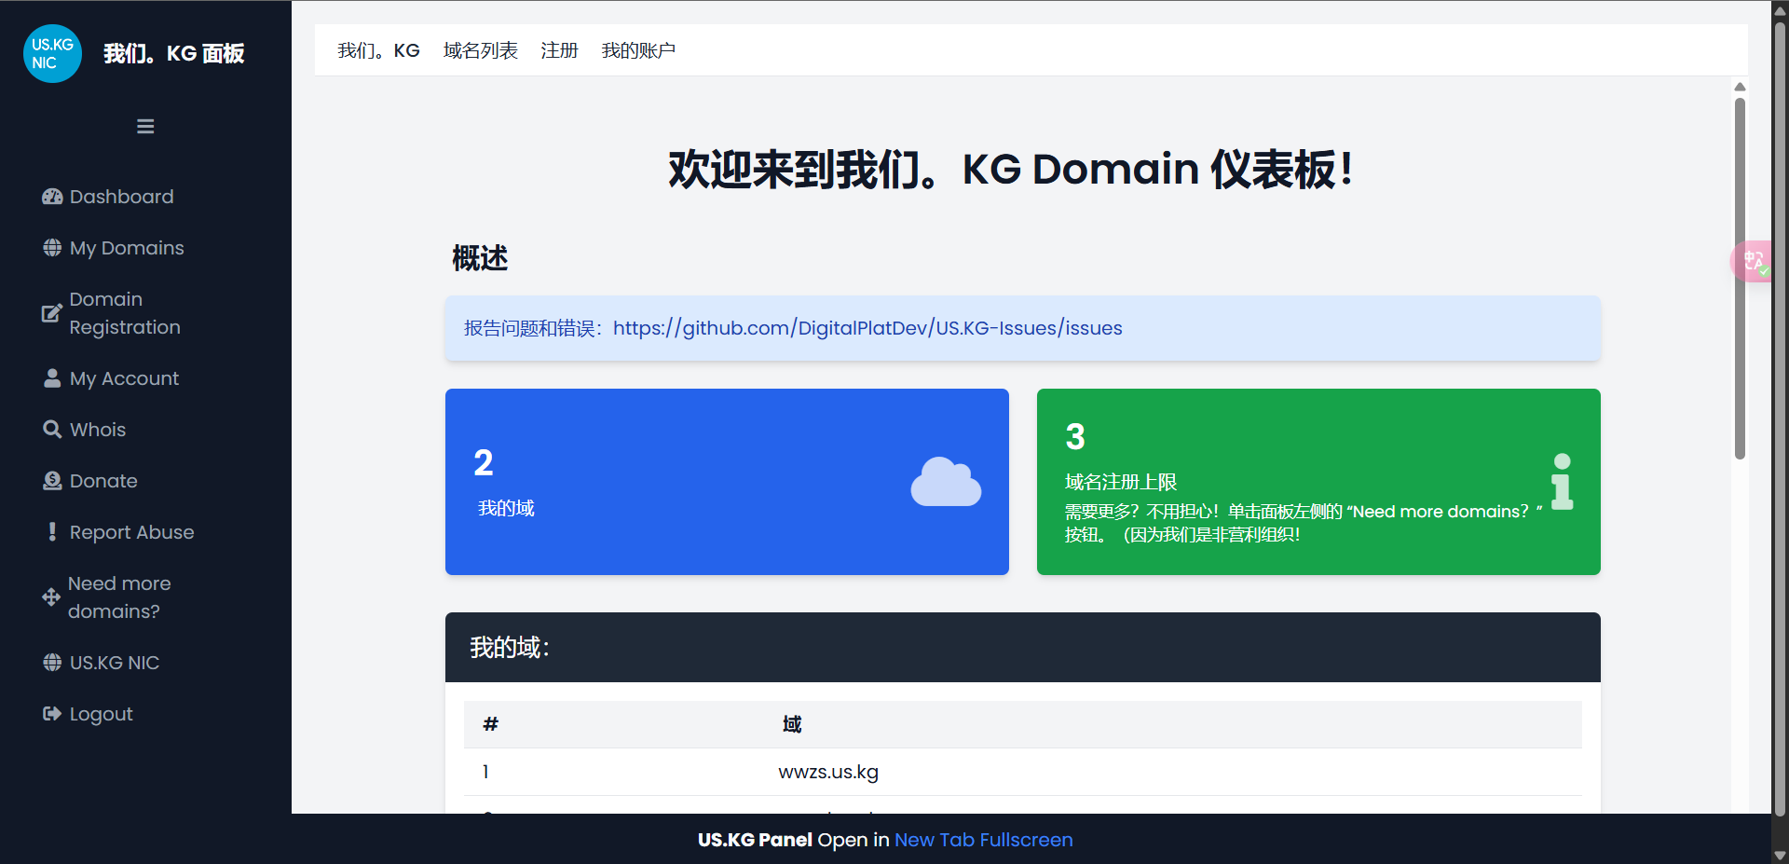This screenshot has width=1789, height=864.
Task: Select 域名列表 in top navigation
Action: [480, 50]
